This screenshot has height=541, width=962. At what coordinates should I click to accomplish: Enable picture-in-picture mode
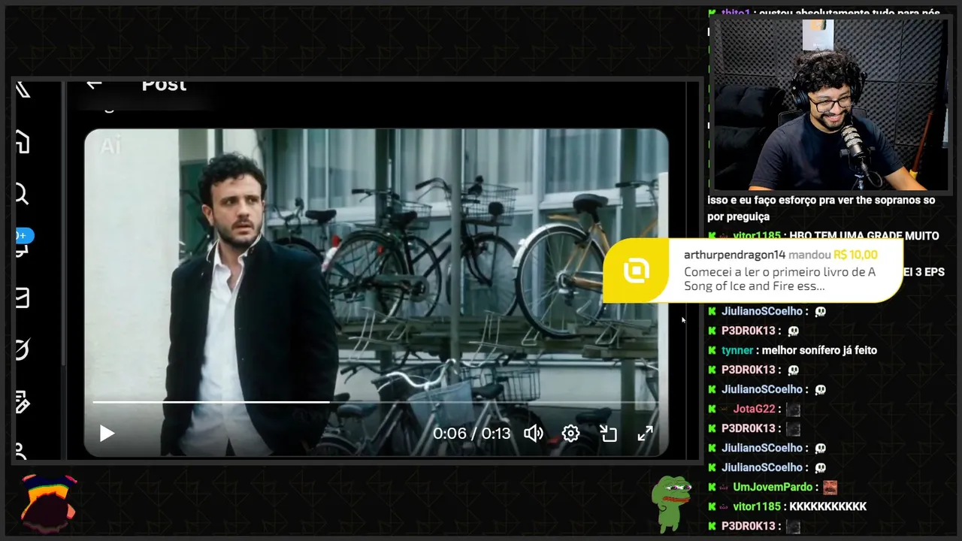click(x=608, y=434)
